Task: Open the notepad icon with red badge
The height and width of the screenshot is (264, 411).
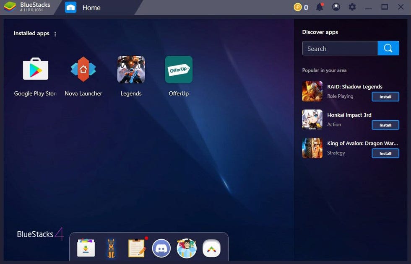Action: click(136, 248)
